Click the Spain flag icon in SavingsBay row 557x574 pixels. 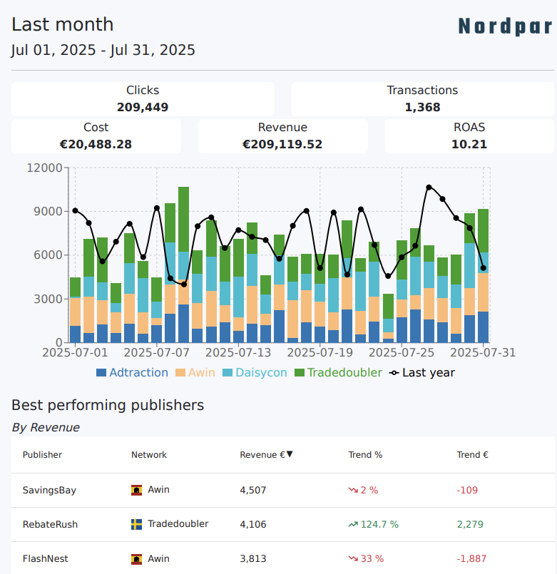pyautogui.click(x=137, y=490)
